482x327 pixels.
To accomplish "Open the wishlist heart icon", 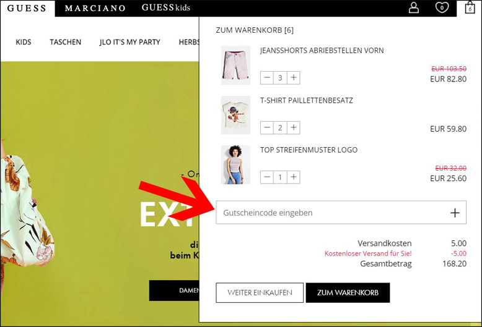I will click(442, 7).
